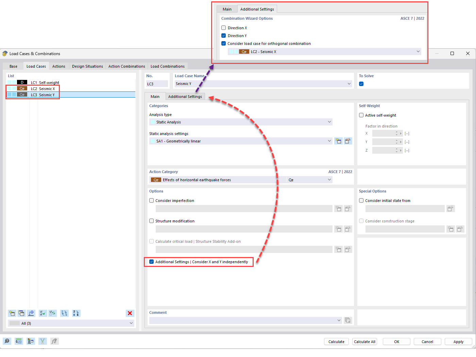Click edit imperfection case icon (greyed)
The height and width of the screenshot is (357, 476).
[348, 209]
